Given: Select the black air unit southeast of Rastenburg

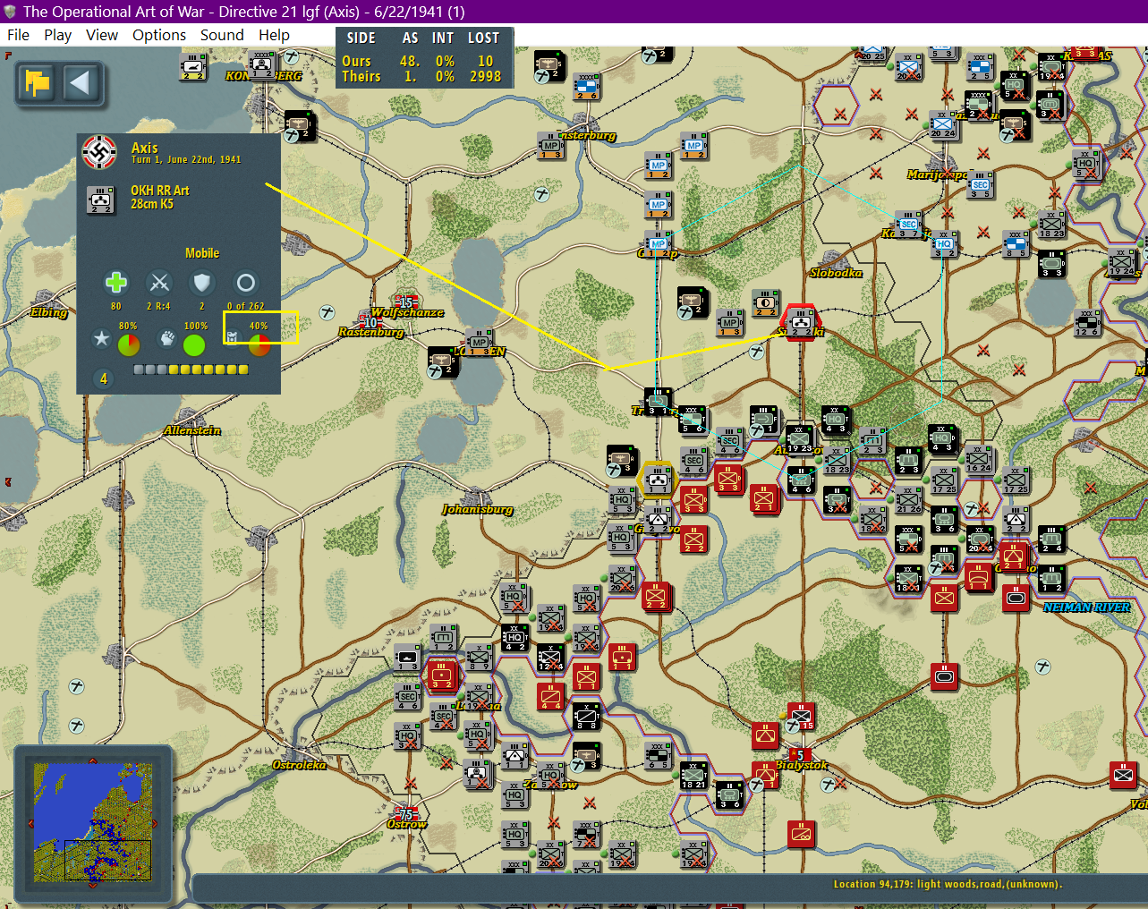Looking at the screenshot, I should point(442,361).
